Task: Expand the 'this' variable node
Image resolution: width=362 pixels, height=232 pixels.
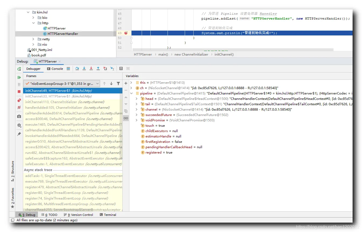Action: coord(131,83)
